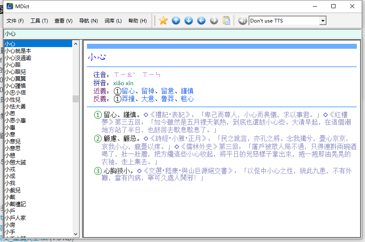This screenshot has width=365, height=242.
Task: Open the TTS engine dropdown
Action: [x=323, y=20]
